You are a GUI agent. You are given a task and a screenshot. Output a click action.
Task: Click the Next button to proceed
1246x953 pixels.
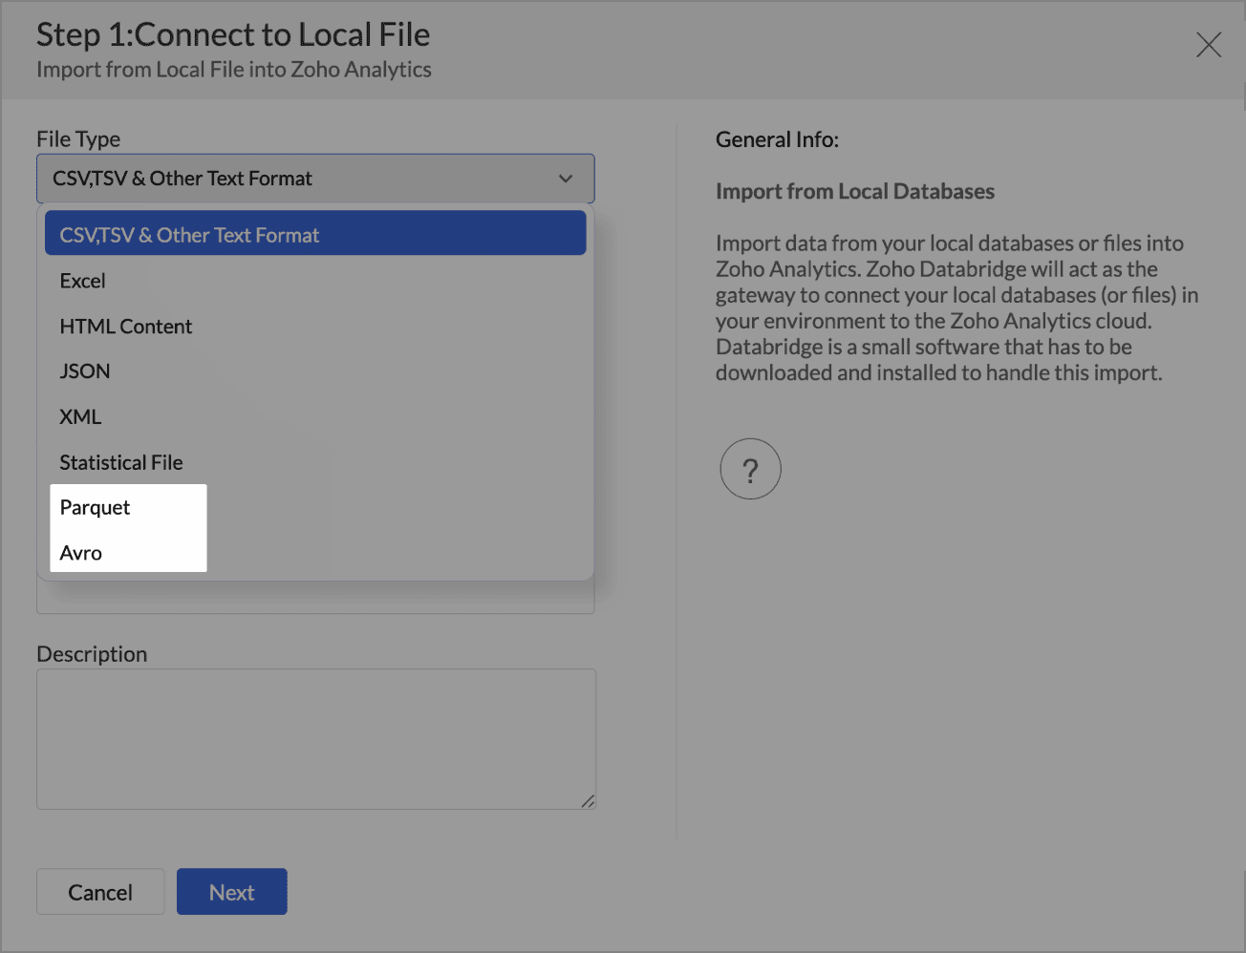pyautogui.click(x=232, y=892)
